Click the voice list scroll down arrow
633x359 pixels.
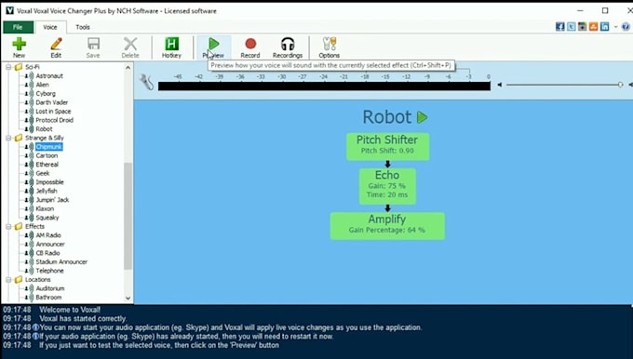click(128, 299)
